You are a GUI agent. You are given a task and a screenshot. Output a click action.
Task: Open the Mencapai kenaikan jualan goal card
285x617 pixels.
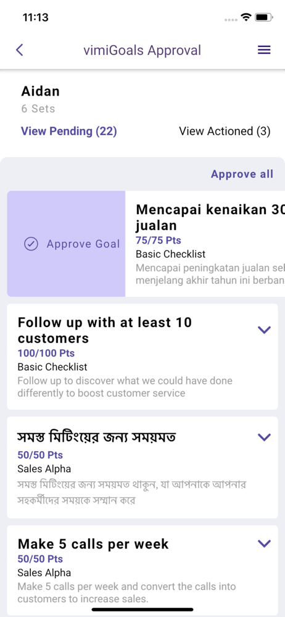205,244
